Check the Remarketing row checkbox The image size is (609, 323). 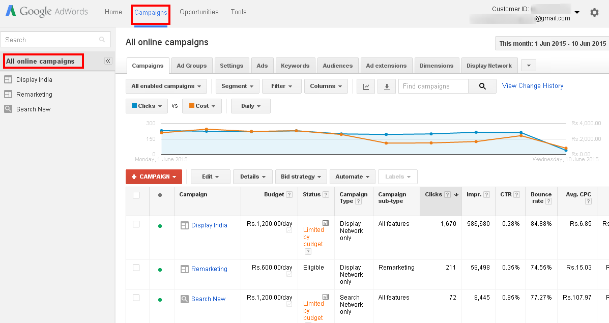[x=136, y=268]
